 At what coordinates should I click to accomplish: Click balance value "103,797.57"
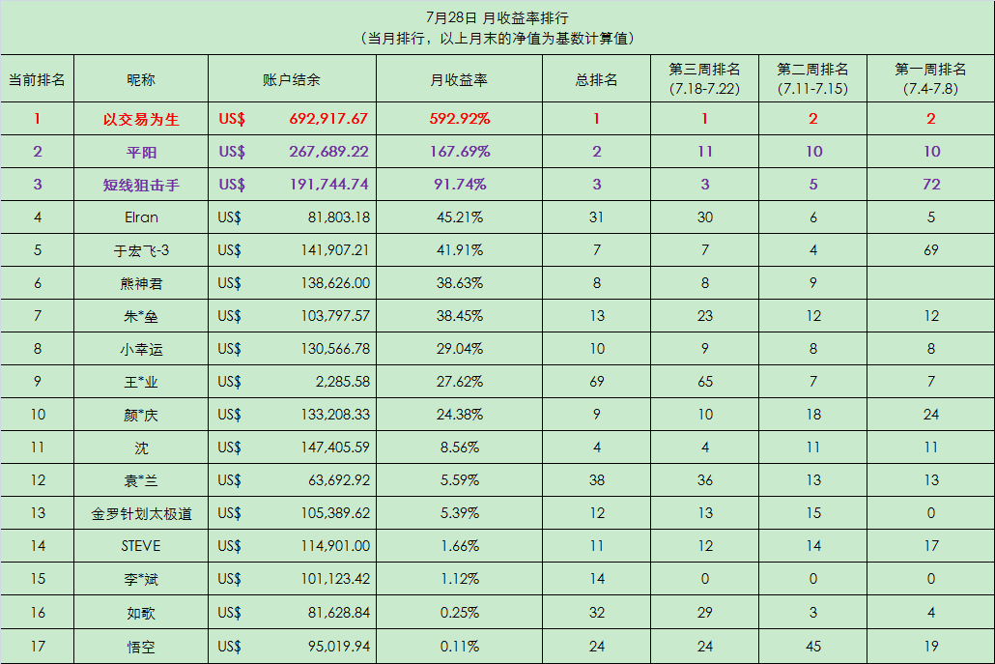pos(335,316)
